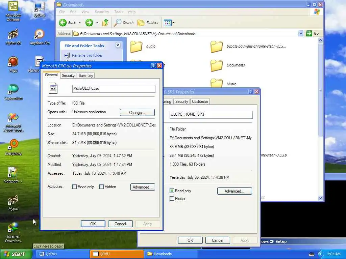Viewport: 346px width, 259px height.
Task: Open the Tools menu in Downloads
Action: [119, 12]
